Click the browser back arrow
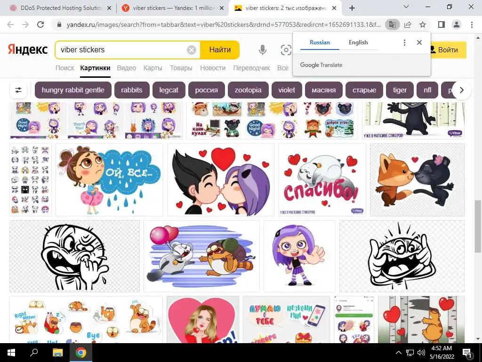The width and height of the screenshot is (482, 362). pos(10,25)
